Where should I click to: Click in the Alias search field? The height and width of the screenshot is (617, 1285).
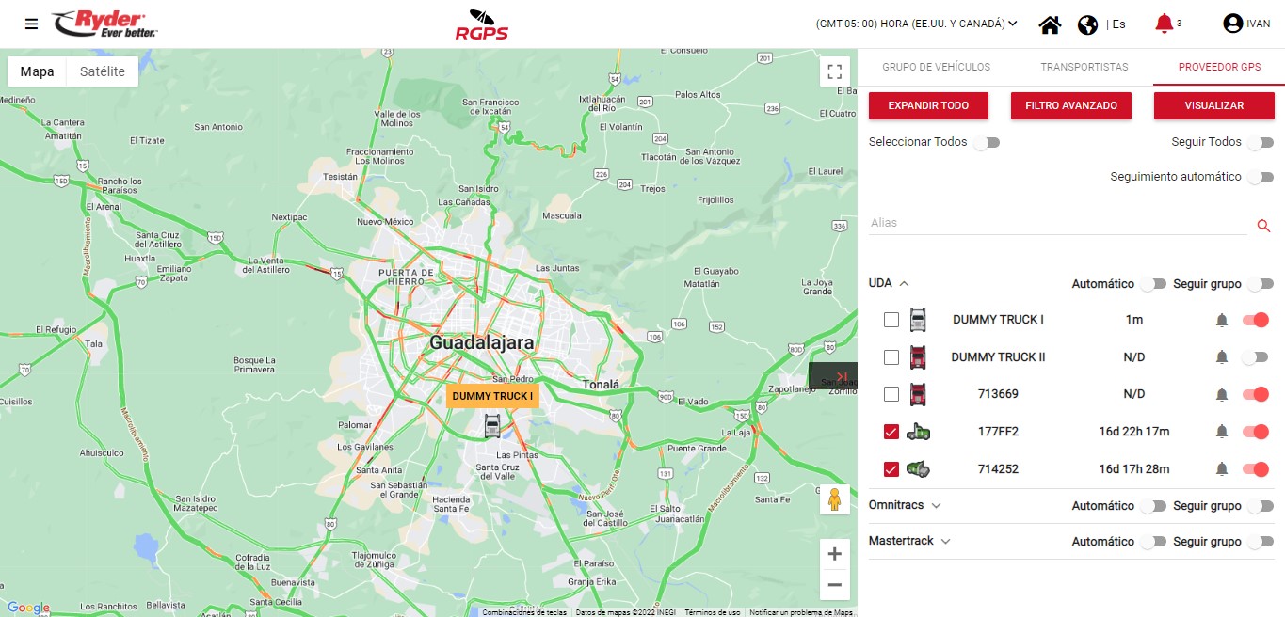[x=1057, y=224]
